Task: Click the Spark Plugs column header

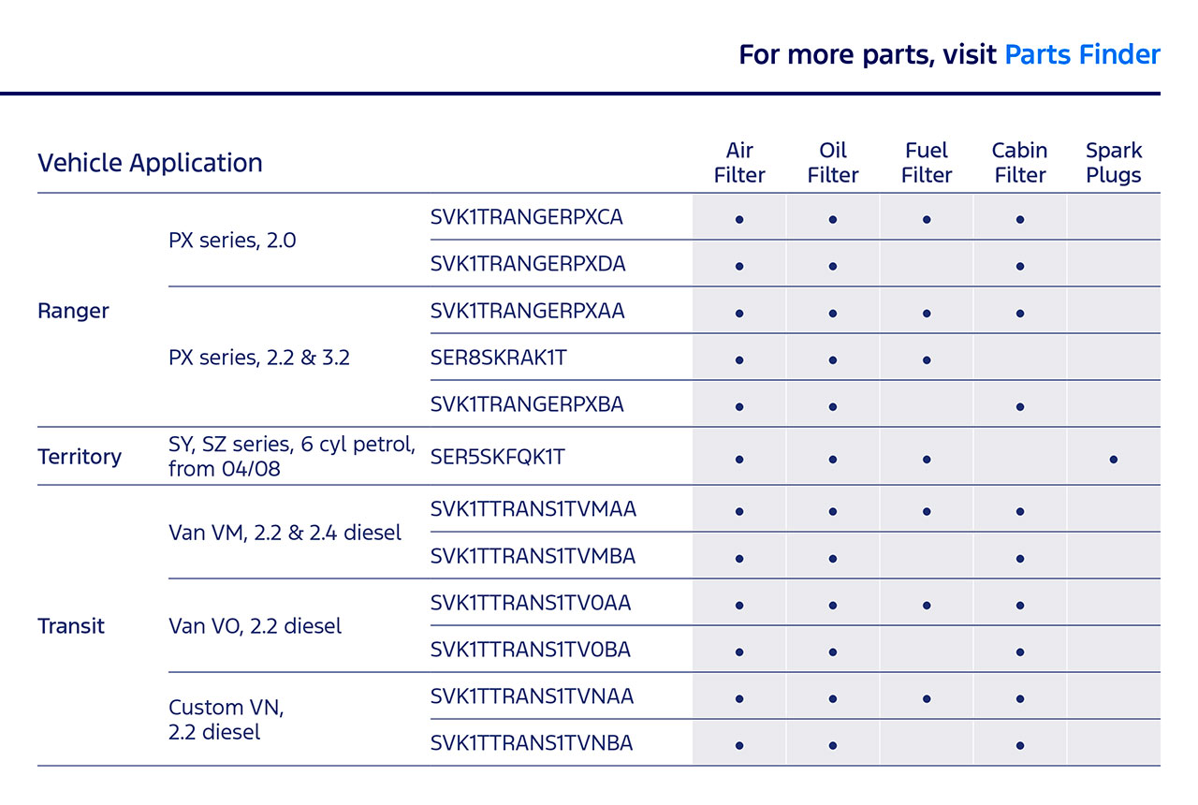Action: [1114, 163]
